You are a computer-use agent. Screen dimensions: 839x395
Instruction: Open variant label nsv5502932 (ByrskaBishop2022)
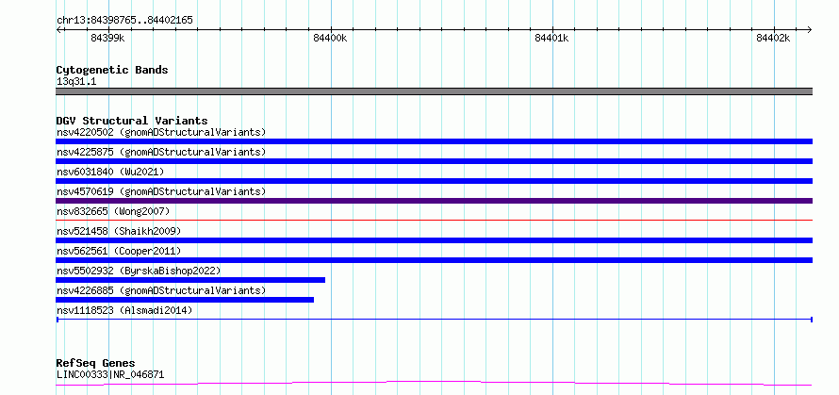pos(139,271)
